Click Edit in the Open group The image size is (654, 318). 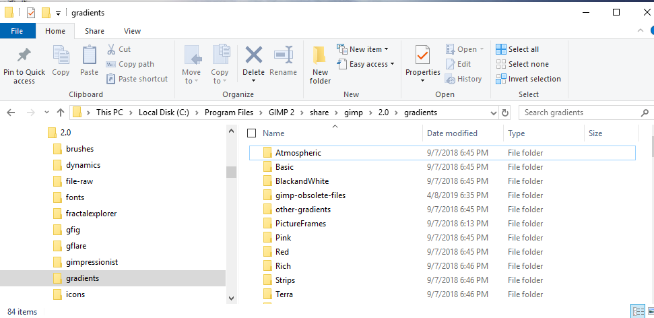[x=459, y=64]
